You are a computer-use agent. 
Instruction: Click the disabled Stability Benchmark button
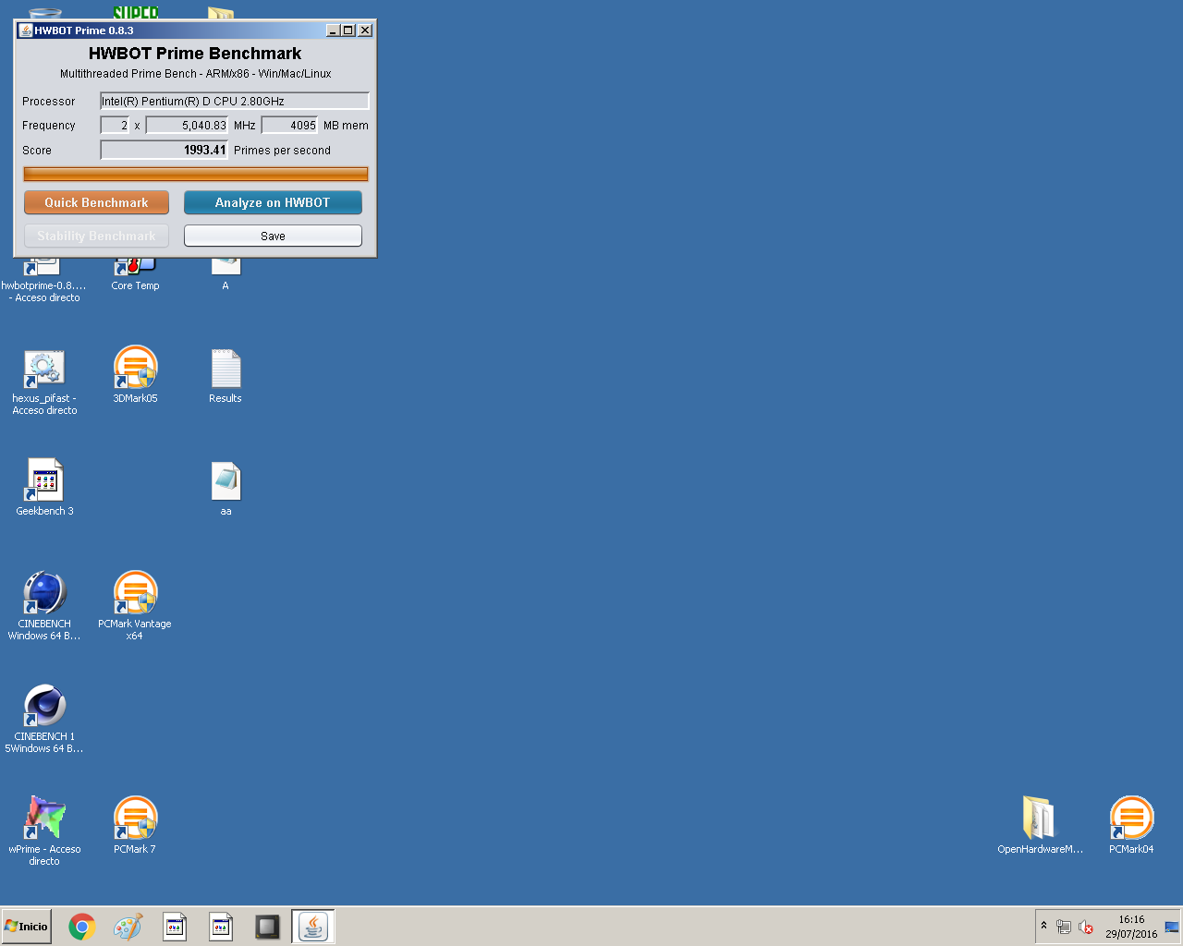[96, 236]
